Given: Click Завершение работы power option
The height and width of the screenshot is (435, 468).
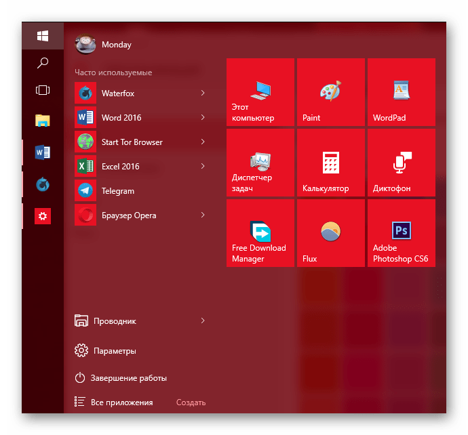Looking at the screenshot, I should pyautogui.click(x=129, y=378).
